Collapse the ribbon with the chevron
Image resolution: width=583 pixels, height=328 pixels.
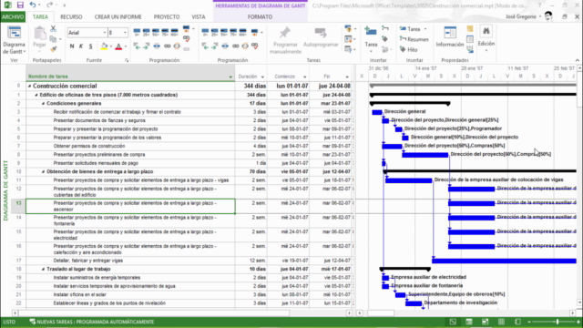coord(577,60)
